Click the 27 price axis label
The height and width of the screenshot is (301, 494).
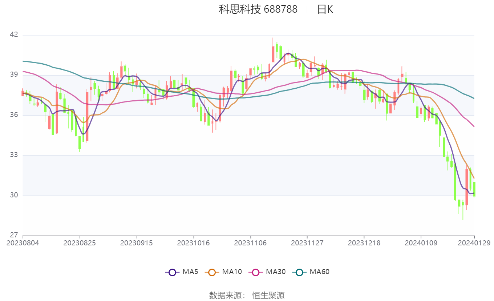tap(13, 235)
